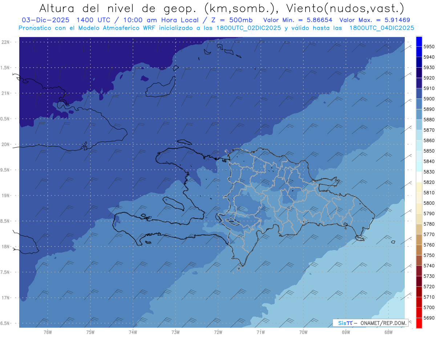The height and width of the screenshot is (337, 436).
Task: Click the legend swatch between 5900 and 5910
Action: pyautogui.click(x=419, y=93)
